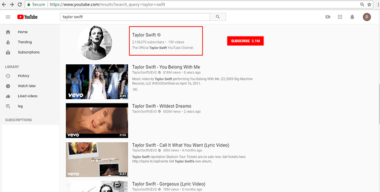380x192 pixels.
Task: Click the zoom magnifier in address bar
Action: click(x=362, y=5)
